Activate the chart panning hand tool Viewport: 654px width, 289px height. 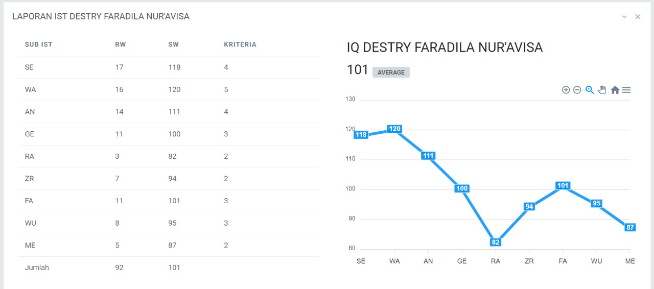[x=602, y=90]
